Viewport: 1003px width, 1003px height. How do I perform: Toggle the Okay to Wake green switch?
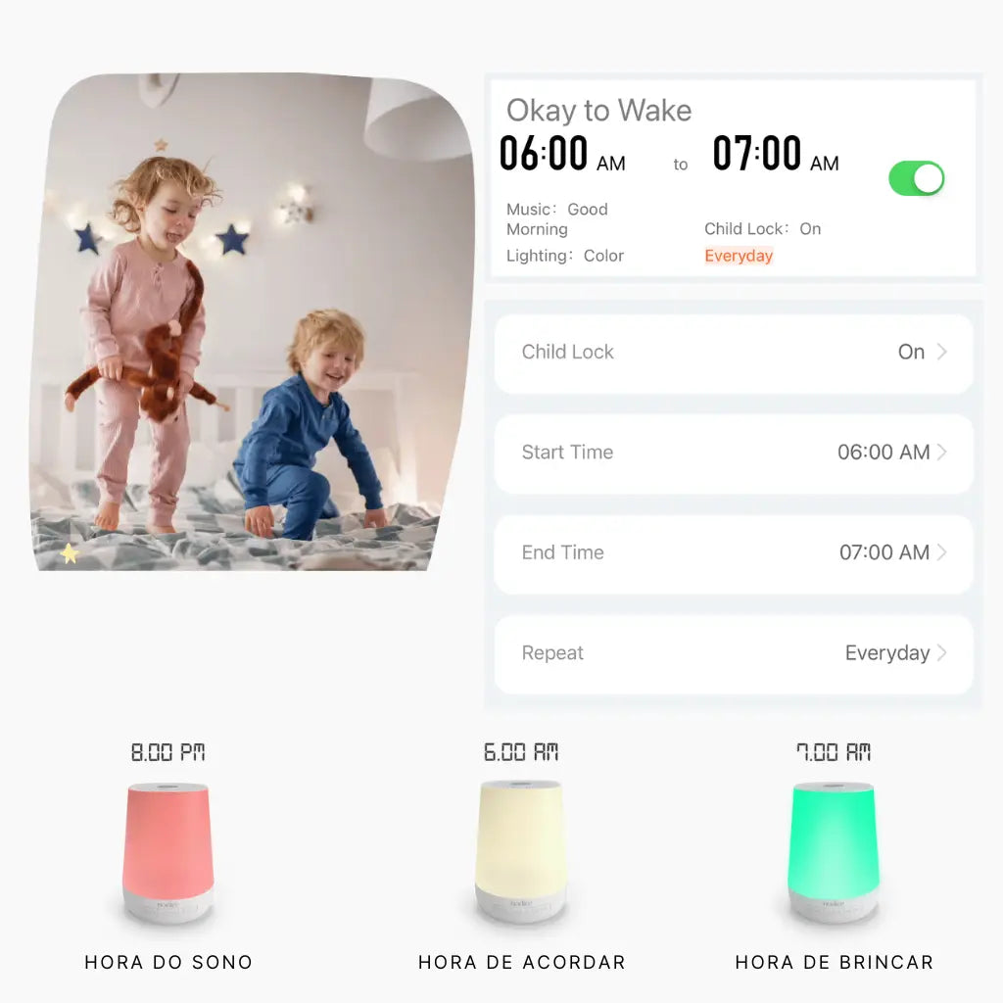(x=916, y=178)
